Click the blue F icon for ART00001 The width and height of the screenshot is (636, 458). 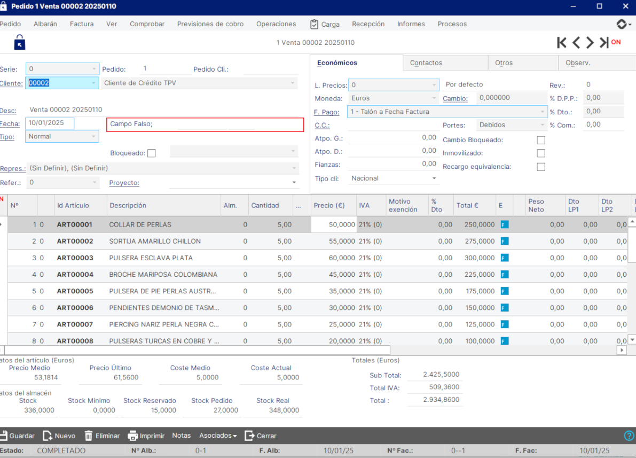click(x=505, y=224)
